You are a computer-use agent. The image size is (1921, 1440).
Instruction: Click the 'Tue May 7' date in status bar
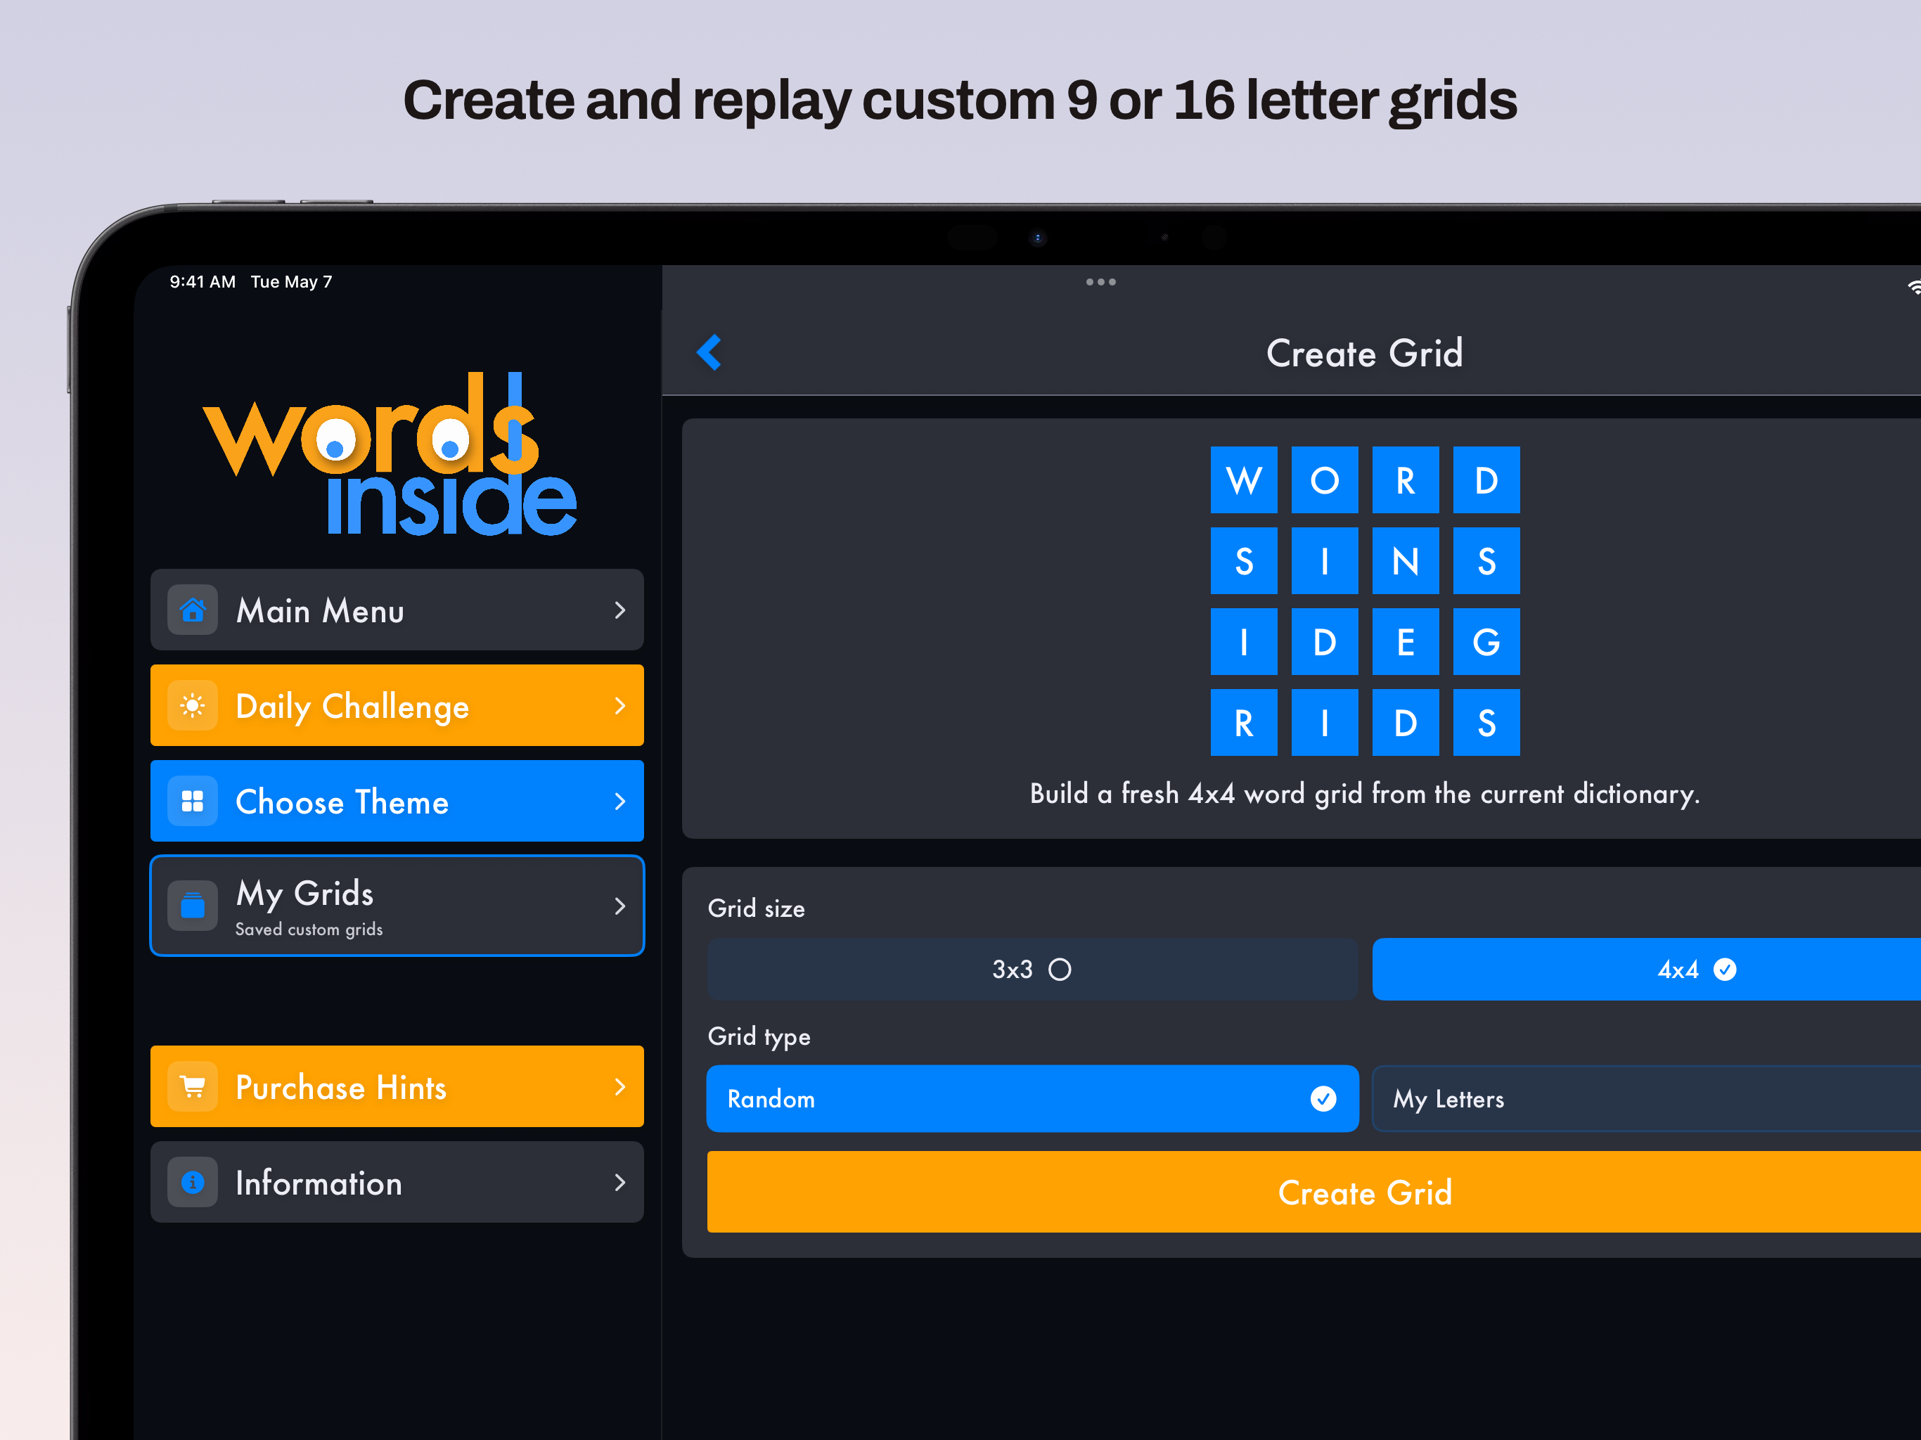click(x=292, y=281)
